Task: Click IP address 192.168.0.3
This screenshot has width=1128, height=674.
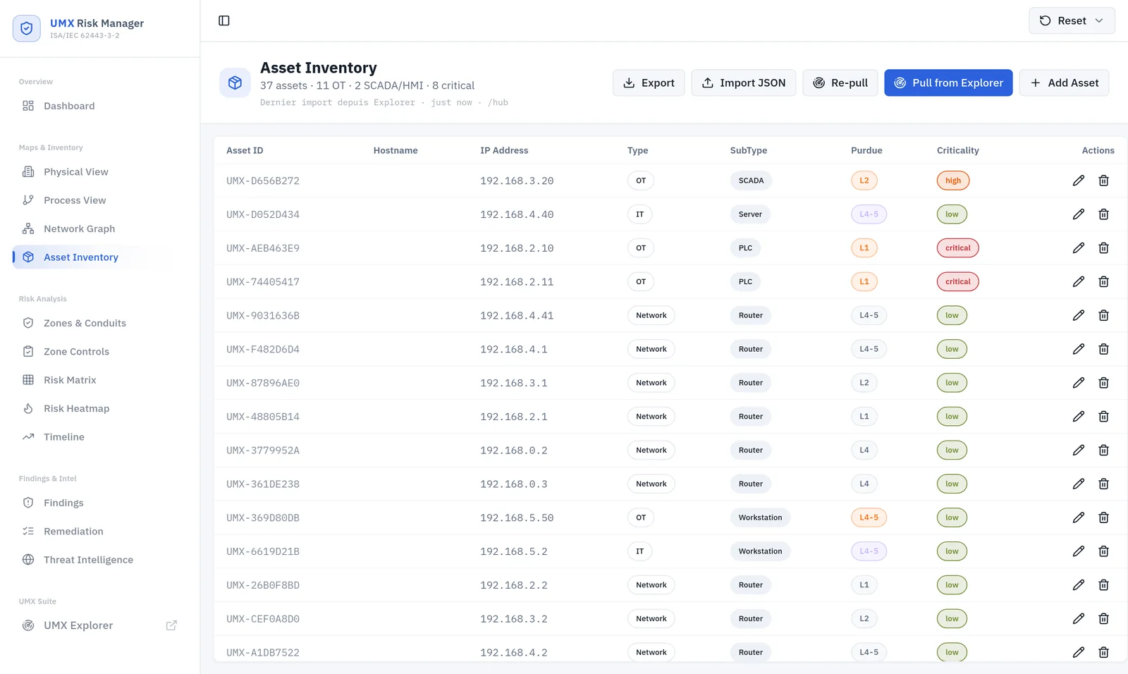Action: 514,484
